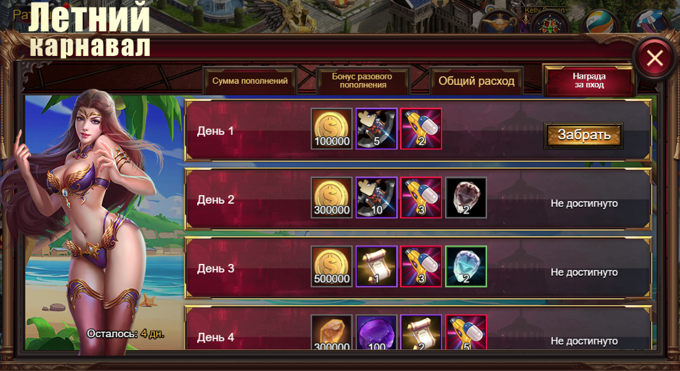Close the Летний карнавал event window
Image resolution: width=680 pixels, height=371 pixels.
pyautogui.click(x=655, y=58)
